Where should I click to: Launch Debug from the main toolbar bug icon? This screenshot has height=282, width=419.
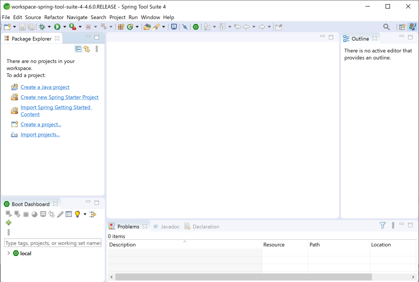tap(42, 26)
